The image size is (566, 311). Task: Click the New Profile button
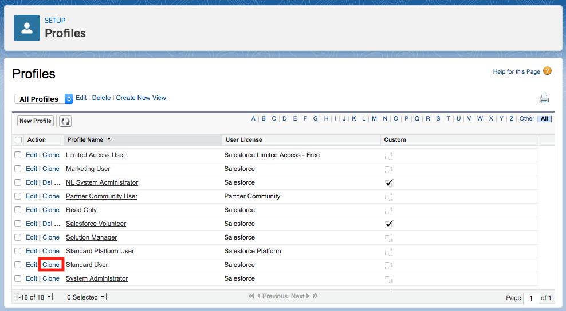[x=36, y=121]
